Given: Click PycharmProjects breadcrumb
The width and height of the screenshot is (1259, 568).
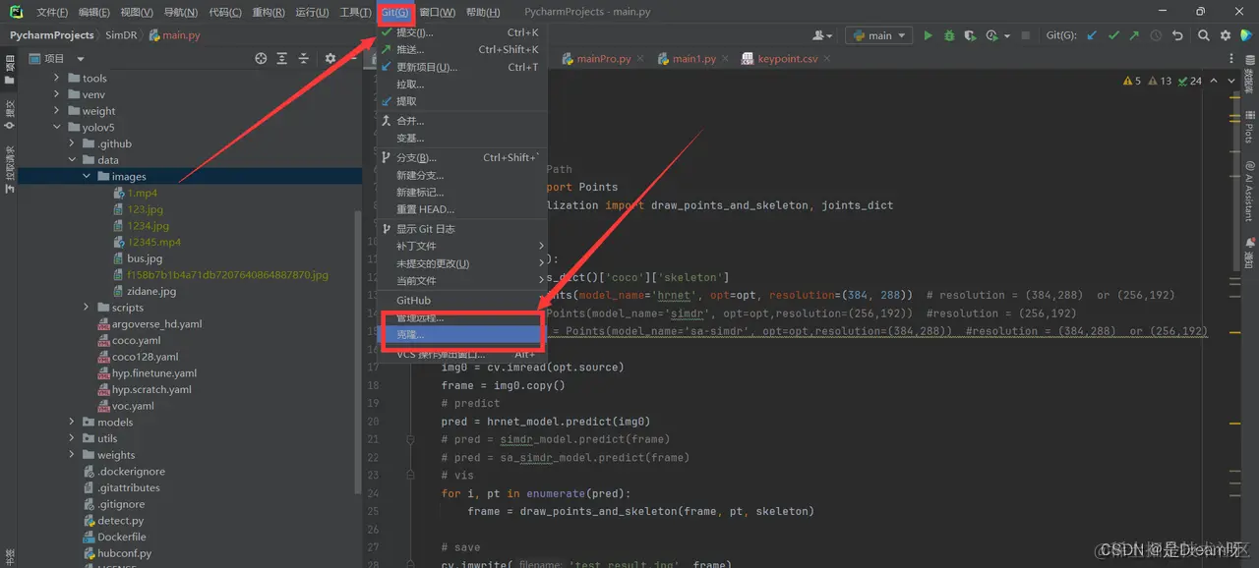Looking at the screenshot, I should (x=52, y=35).
